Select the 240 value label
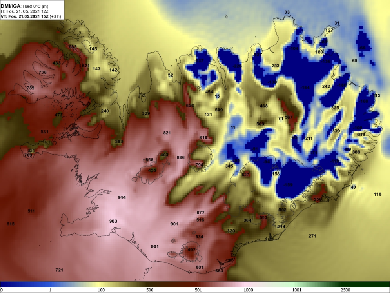The width and height of the screenshot is (390, 293). tap(105, 111)
